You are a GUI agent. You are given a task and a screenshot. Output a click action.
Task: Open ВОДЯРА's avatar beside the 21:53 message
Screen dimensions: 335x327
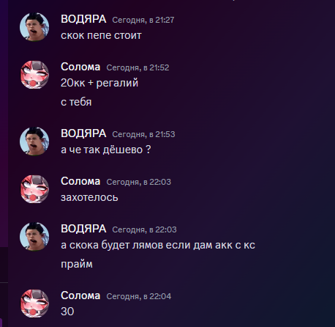coord(34,141)
